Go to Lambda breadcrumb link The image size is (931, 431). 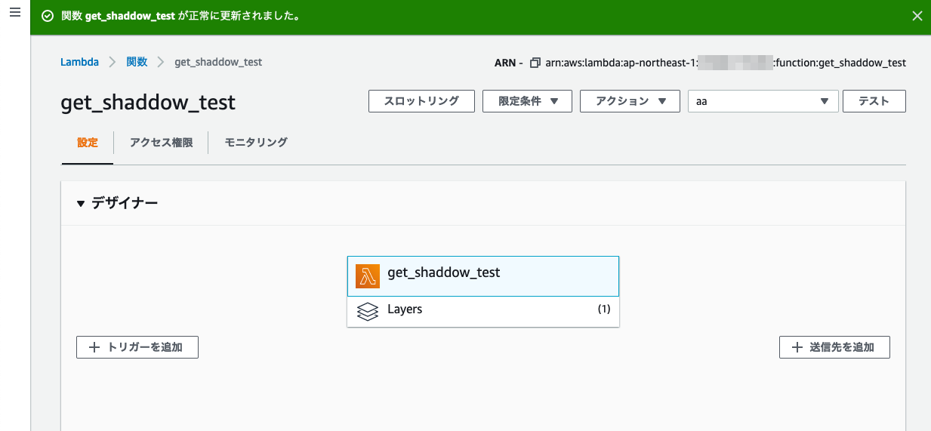tap(79, 62)
